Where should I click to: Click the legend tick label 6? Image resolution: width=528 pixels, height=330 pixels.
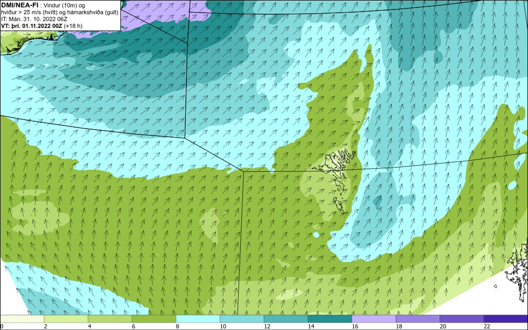click(x=134, y=326)
